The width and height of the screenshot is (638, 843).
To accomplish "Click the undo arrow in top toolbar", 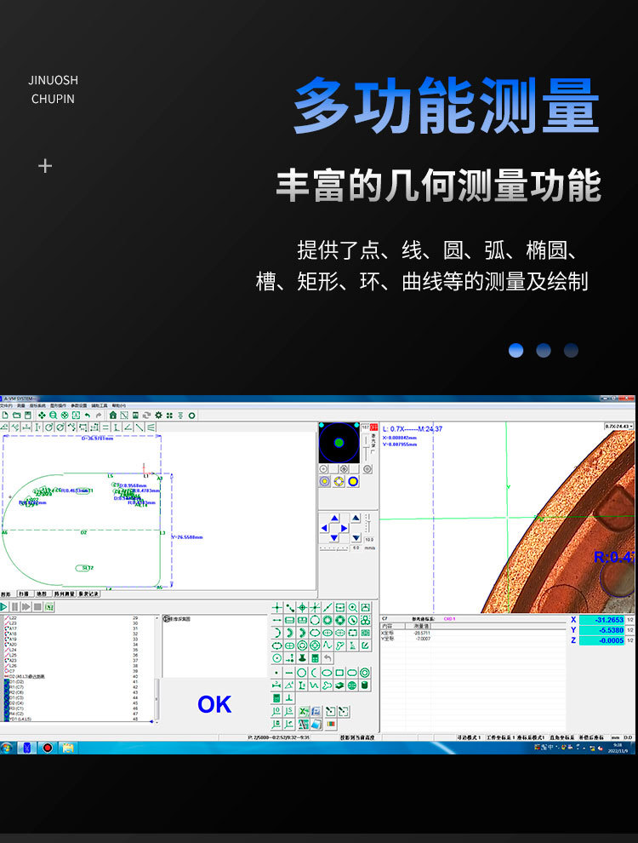I will click(x=88, y=415).
